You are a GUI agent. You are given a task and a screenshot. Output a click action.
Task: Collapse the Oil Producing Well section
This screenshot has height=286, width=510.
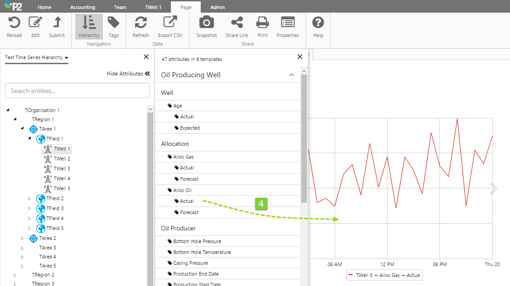coord(292,75)
